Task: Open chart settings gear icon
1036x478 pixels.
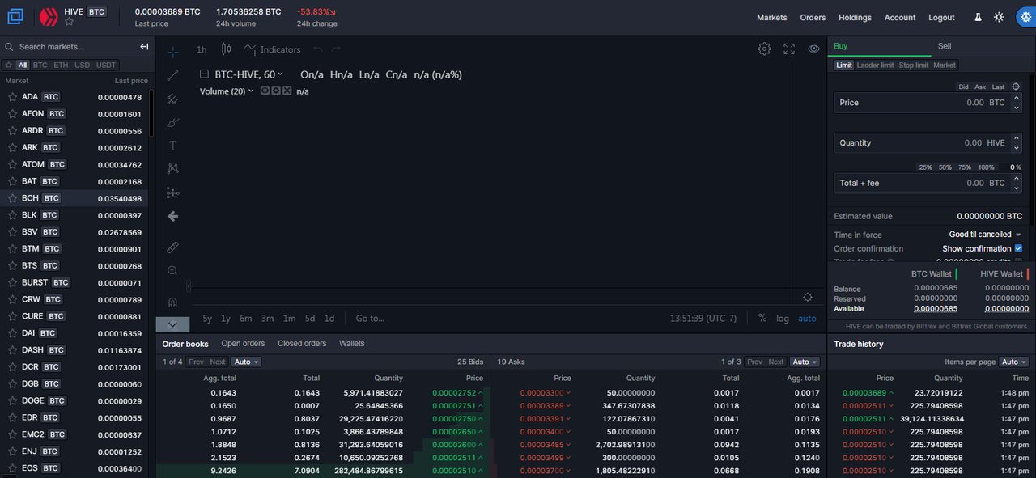Action: pyautogui.click(x=764, y=49)
